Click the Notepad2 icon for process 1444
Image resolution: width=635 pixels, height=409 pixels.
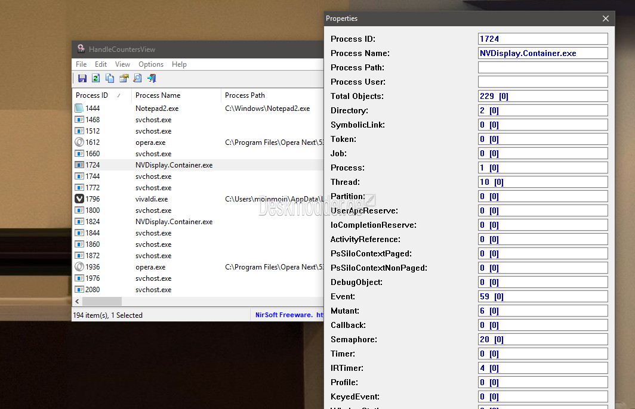pos(79,108)
